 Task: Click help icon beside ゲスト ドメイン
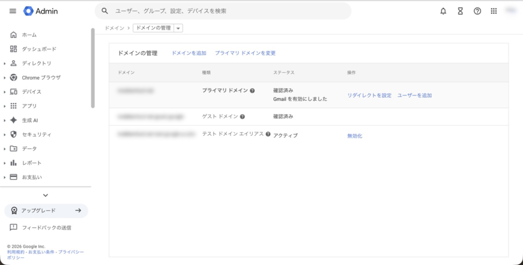(x=243, y=116)
